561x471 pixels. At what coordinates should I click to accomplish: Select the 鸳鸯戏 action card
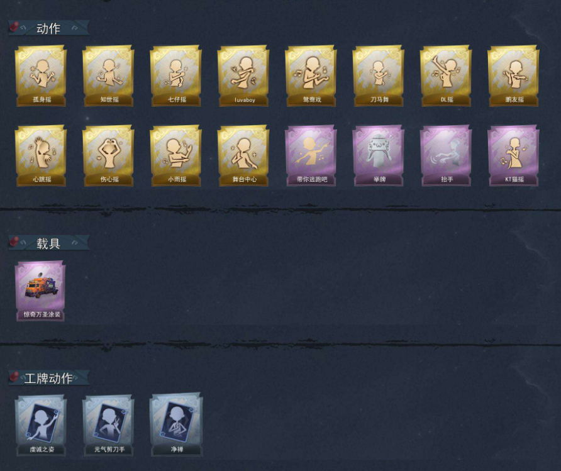click(x=311, y=76)
